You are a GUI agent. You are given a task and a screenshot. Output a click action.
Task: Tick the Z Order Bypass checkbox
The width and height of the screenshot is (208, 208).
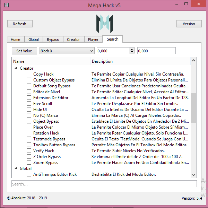pyautogui.click(x=29, y=157)
